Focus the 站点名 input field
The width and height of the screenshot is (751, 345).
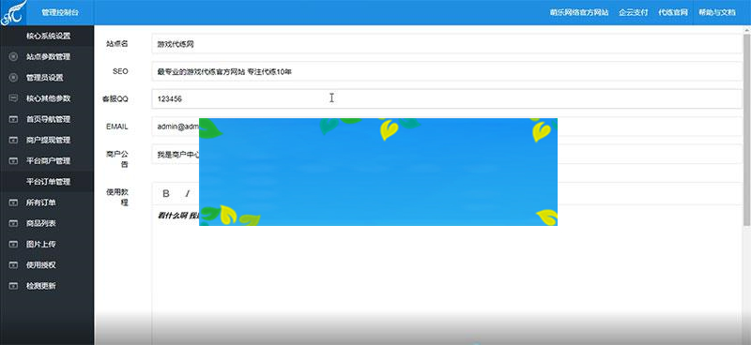pyautogui.click(x=447, y=44)
